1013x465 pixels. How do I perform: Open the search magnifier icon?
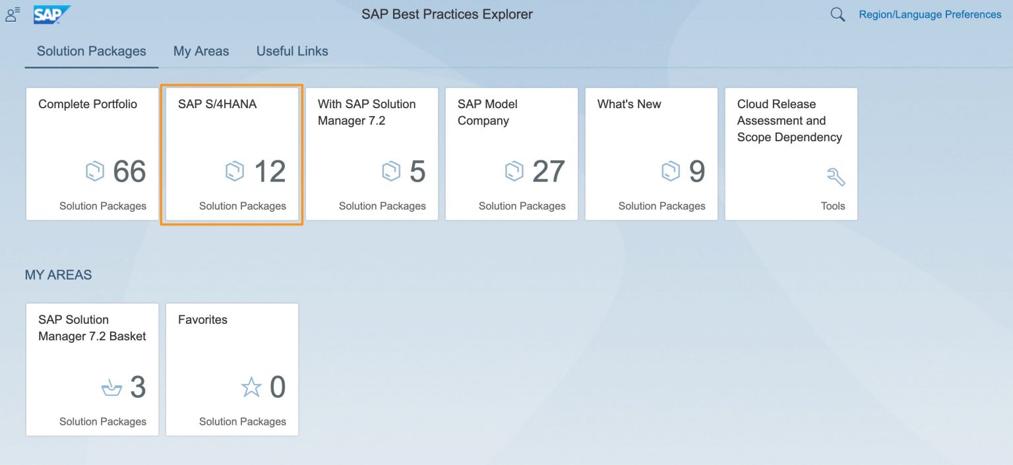coord(836,14)
